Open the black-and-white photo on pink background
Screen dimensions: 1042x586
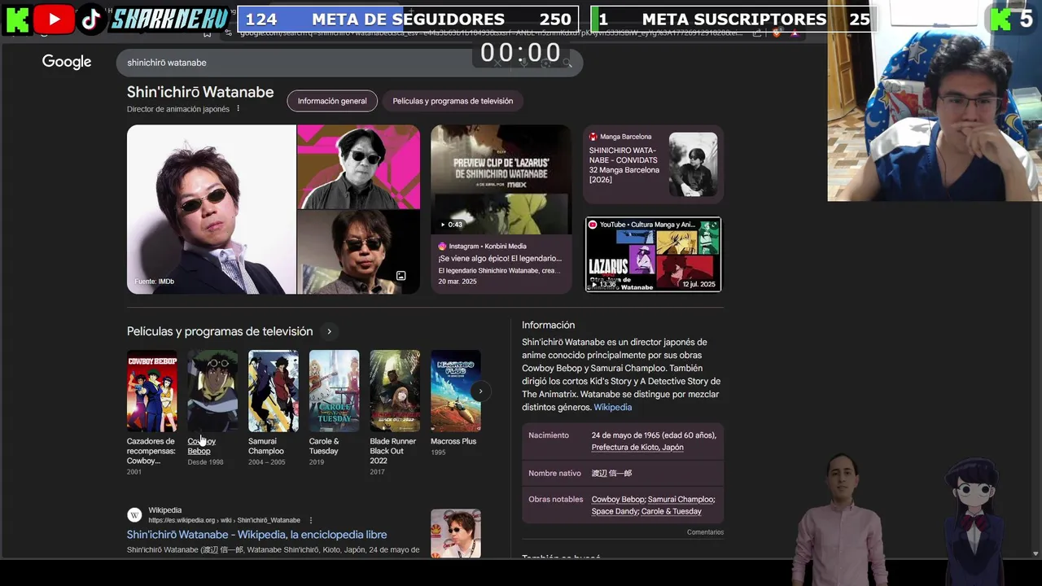coord(359,166)
